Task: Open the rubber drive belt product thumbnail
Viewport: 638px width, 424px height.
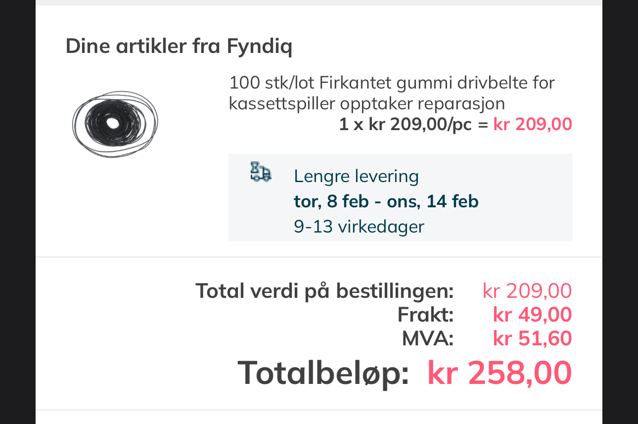Action: tap(116, 123)
